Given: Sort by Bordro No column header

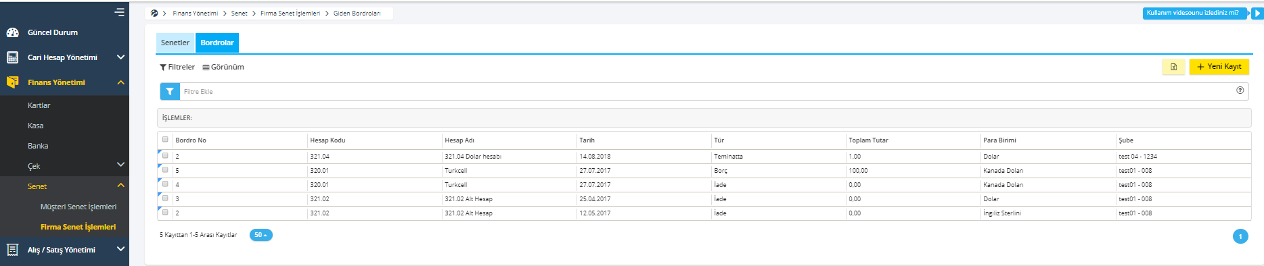Looking at the screenshot, I should 191,140.
